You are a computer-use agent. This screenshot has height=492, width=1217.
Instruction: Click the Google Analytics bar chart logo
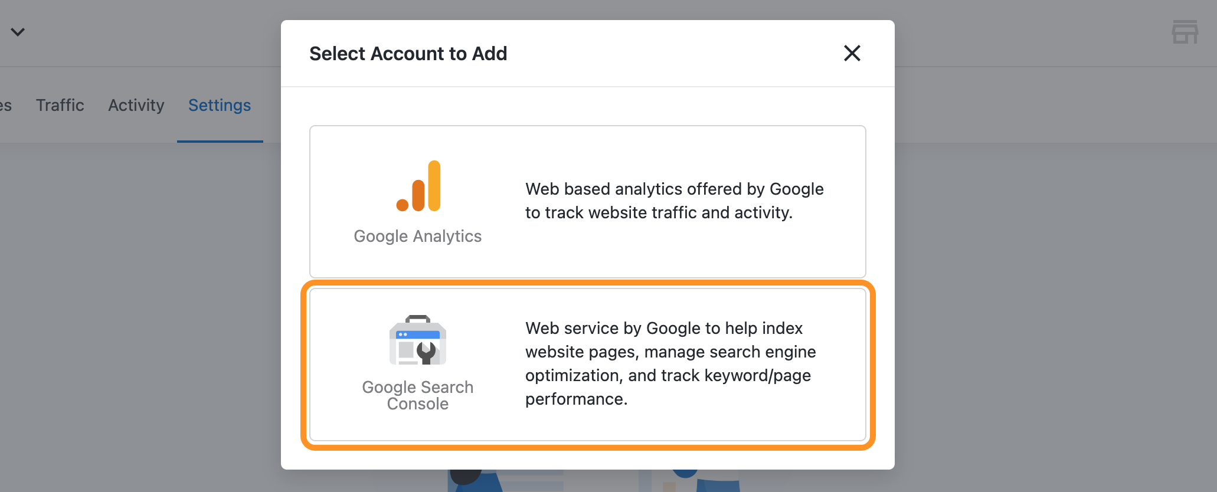(x=418, y=186)
